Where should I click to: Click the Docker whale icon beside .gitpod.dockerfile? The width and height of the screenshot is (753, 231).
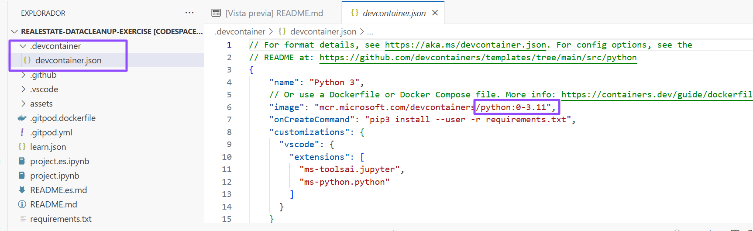(x=22, y=118)
